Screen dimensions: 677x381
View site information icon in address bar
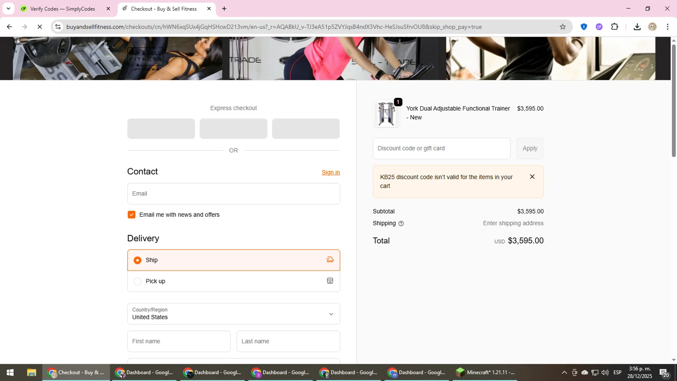click(x=58, y=27)
